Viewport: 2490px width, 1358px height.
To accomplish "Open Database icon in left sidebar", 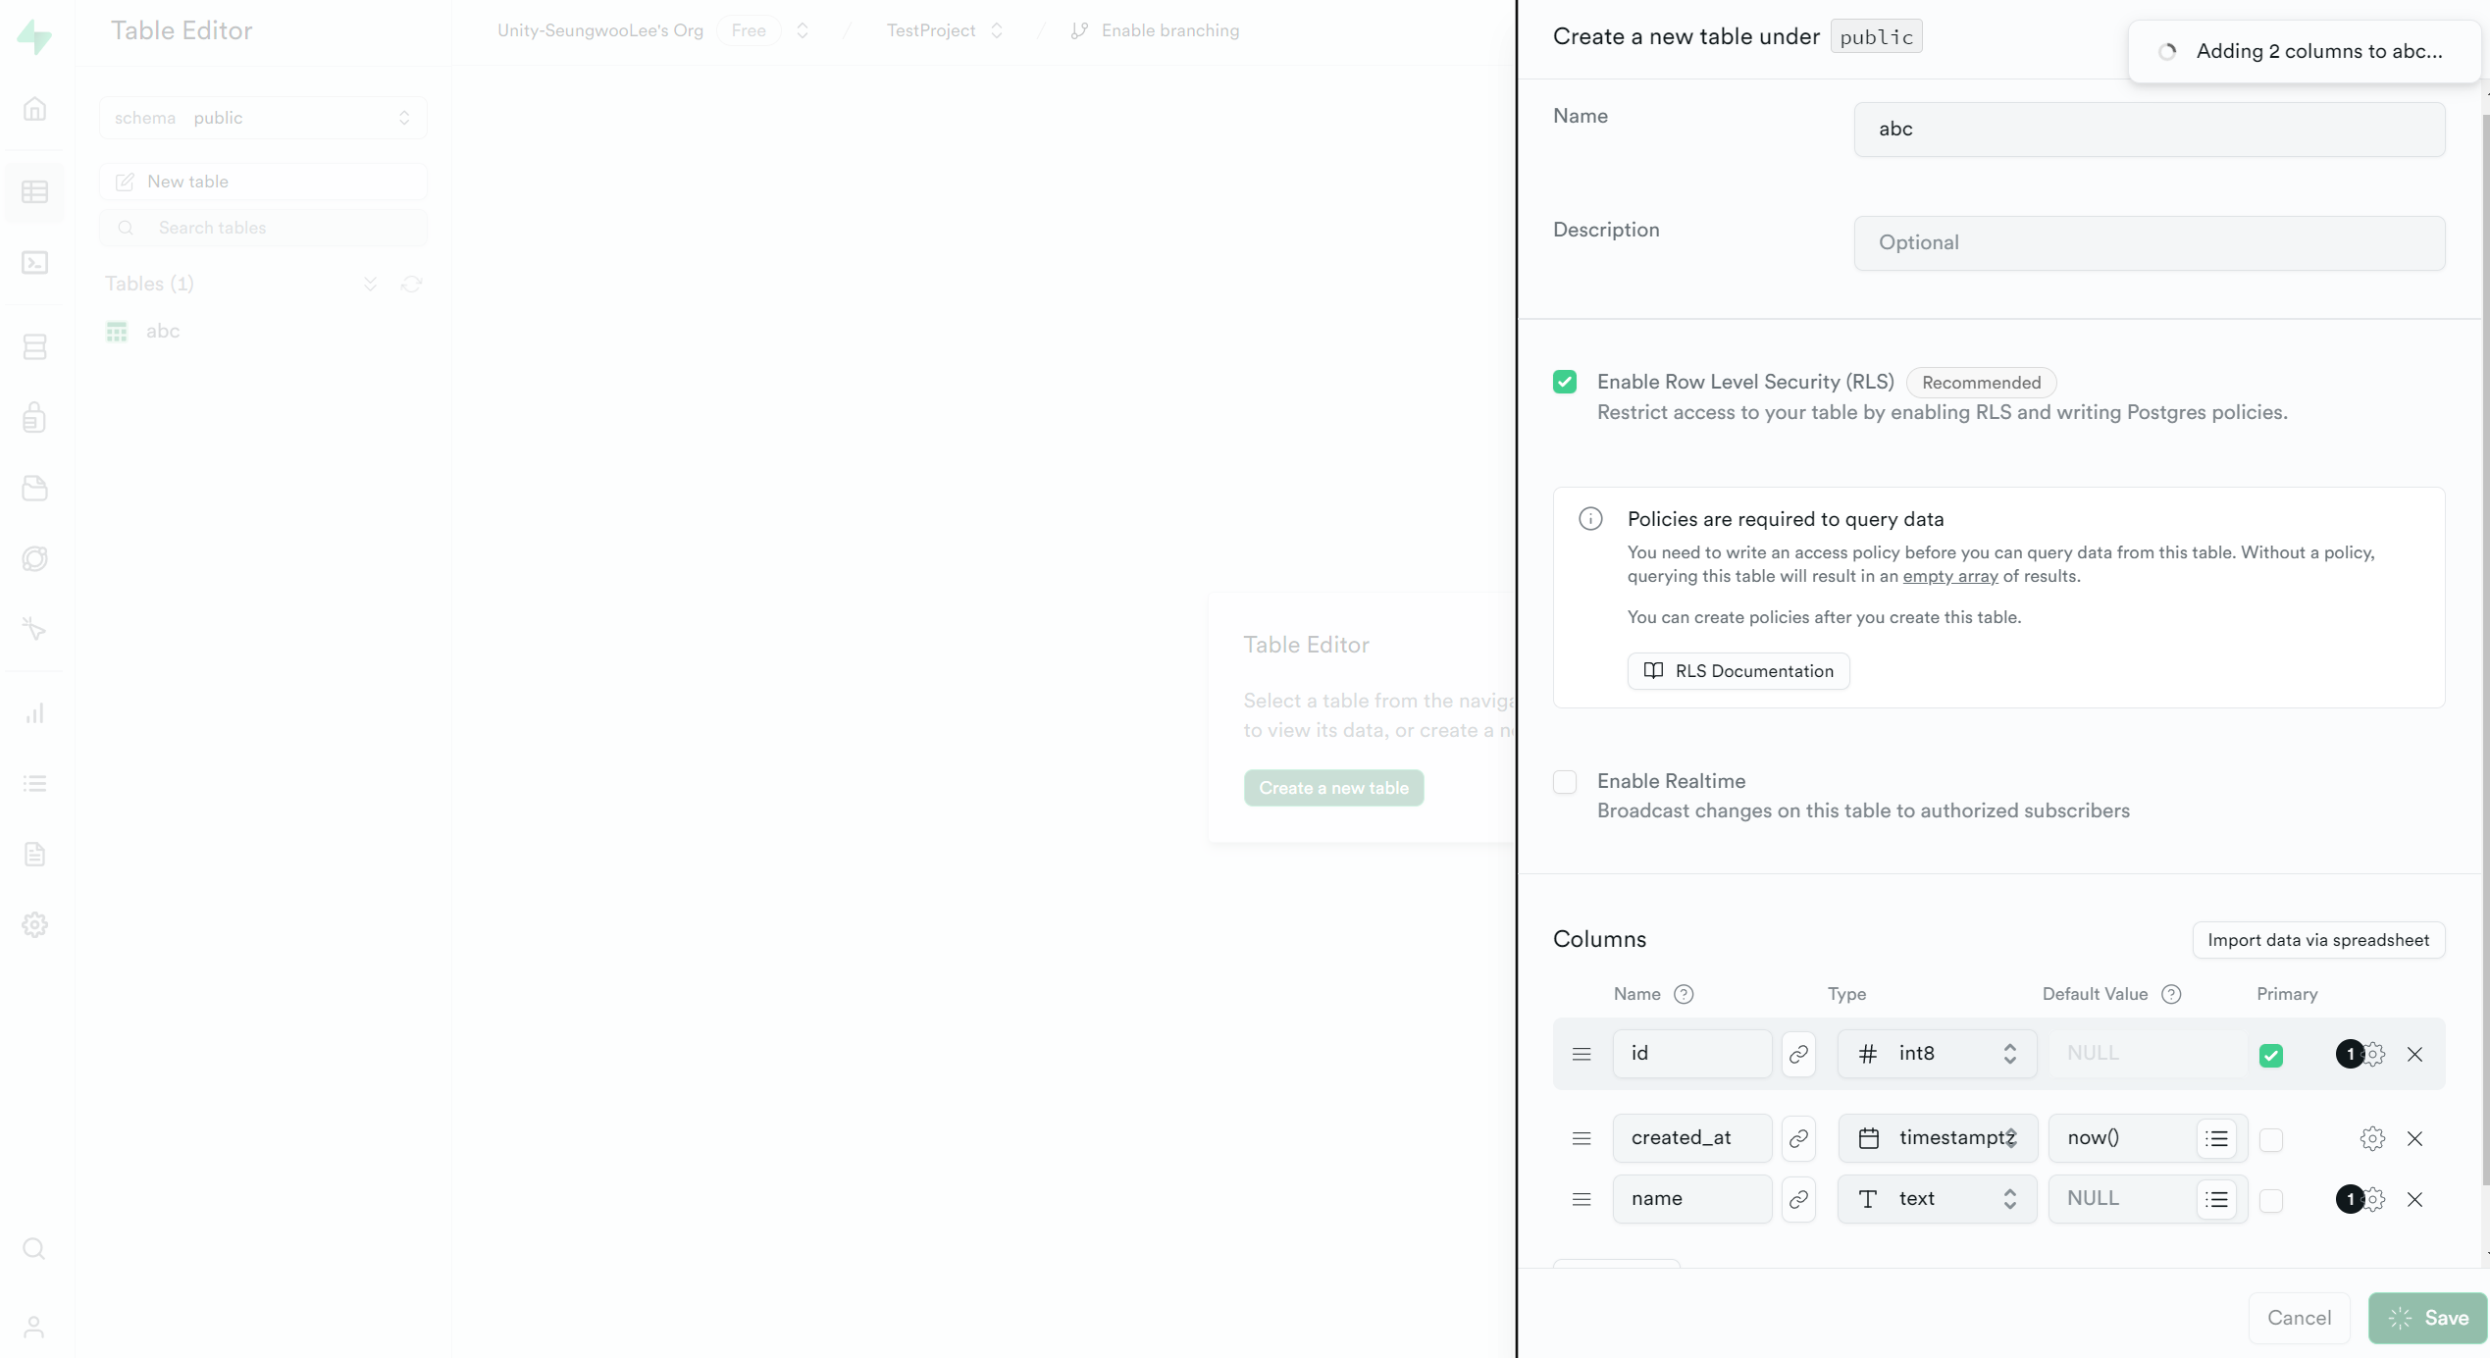I will pyautogui.click(x=35, y=347).
